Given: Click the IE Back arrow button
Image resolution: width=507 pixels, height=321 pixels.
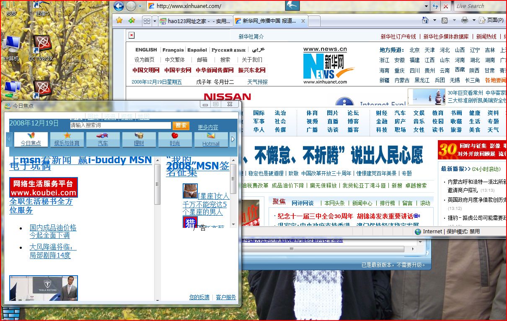Looking at the screenshot, I should [x=119, y=6].
